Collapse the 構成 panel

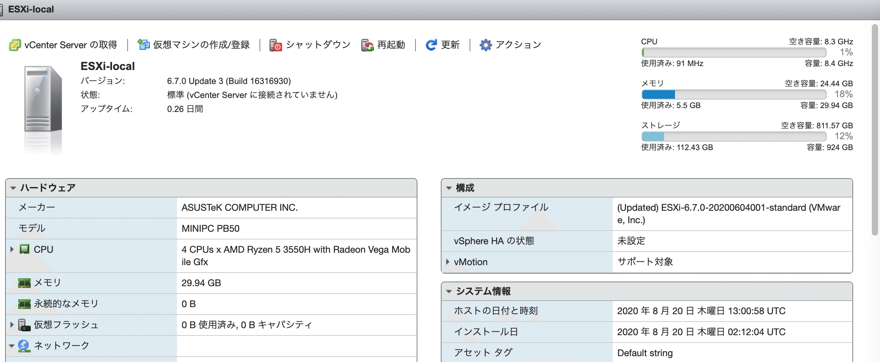click(x=449, y=188)
